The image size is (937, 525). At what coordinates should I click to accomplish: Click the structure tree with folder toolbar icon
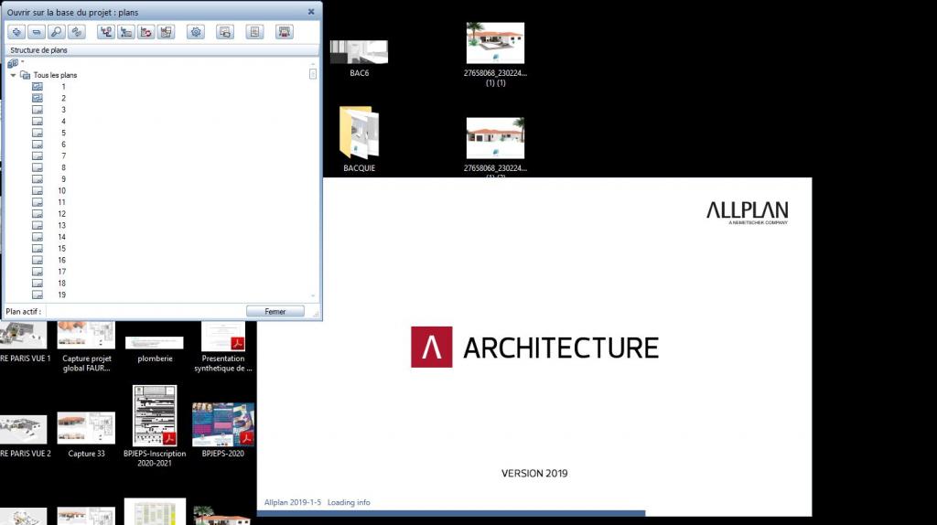point(126,32)
